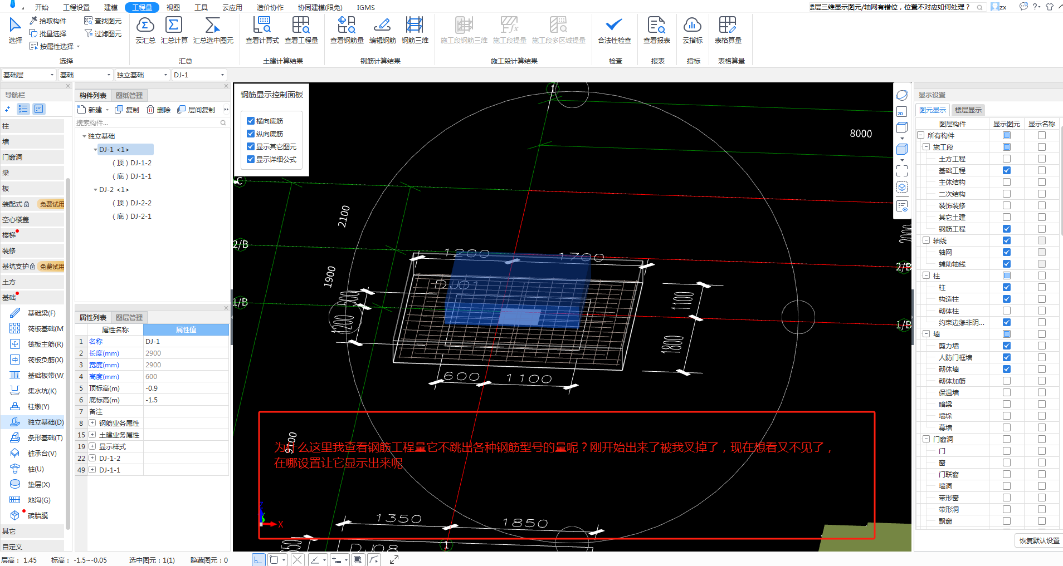Open 查看钢筋量 rebar quantity viewer
This screenshot has width=1063, height=566.
(347, 30)
